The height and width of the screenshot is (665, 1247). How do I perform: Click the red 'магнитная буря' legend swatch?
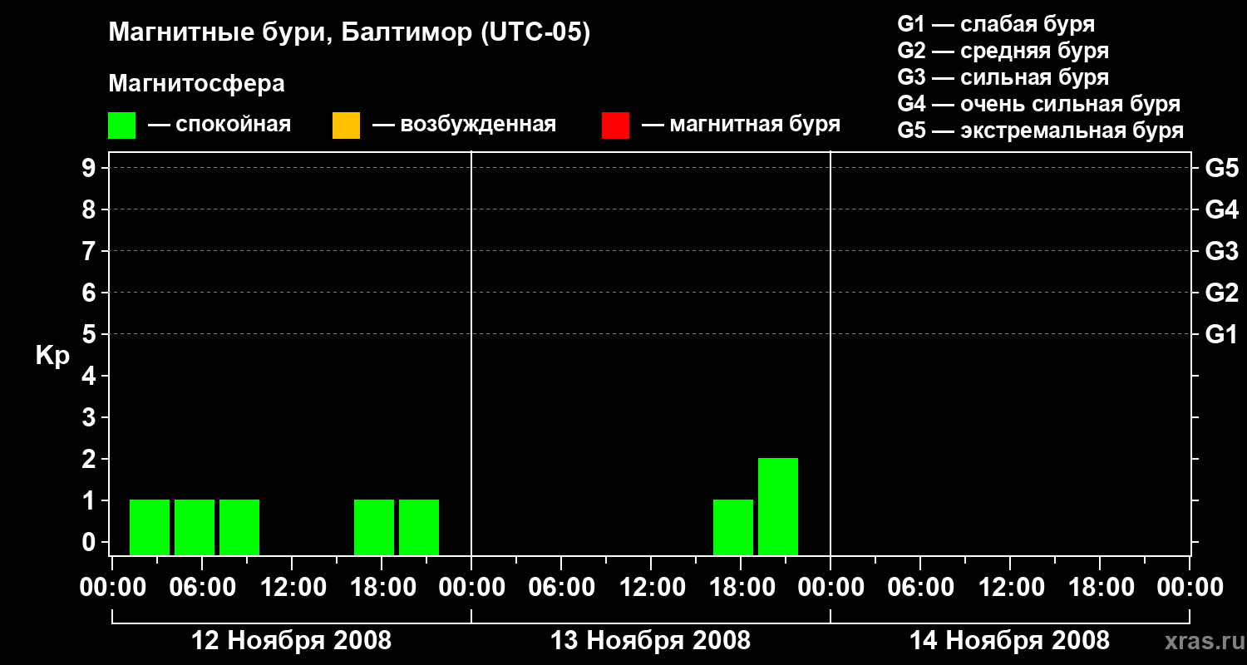tap(615, 125)
